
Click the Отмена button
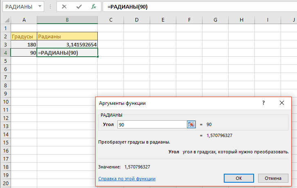click(x=273, y=178)
